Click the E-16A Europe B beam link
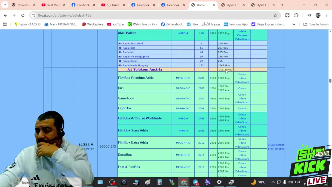This screenshot has height=187, width=332. coord(276,147)
